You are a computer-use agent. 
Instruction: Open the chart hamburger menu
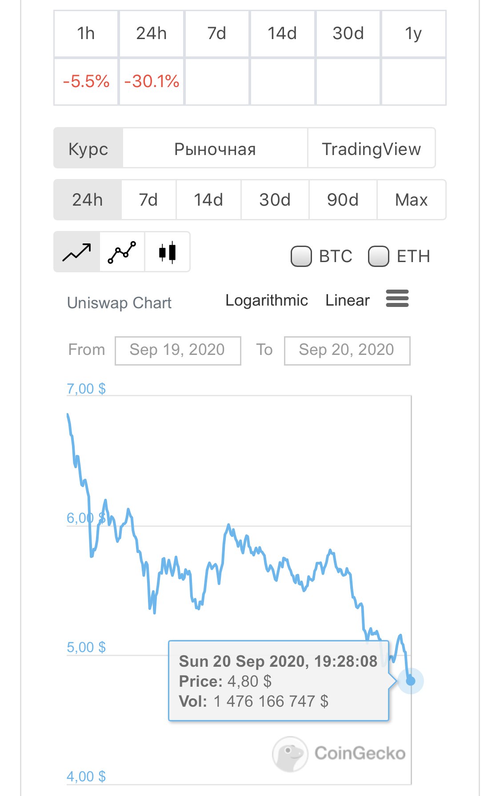[x=397, y=298]
